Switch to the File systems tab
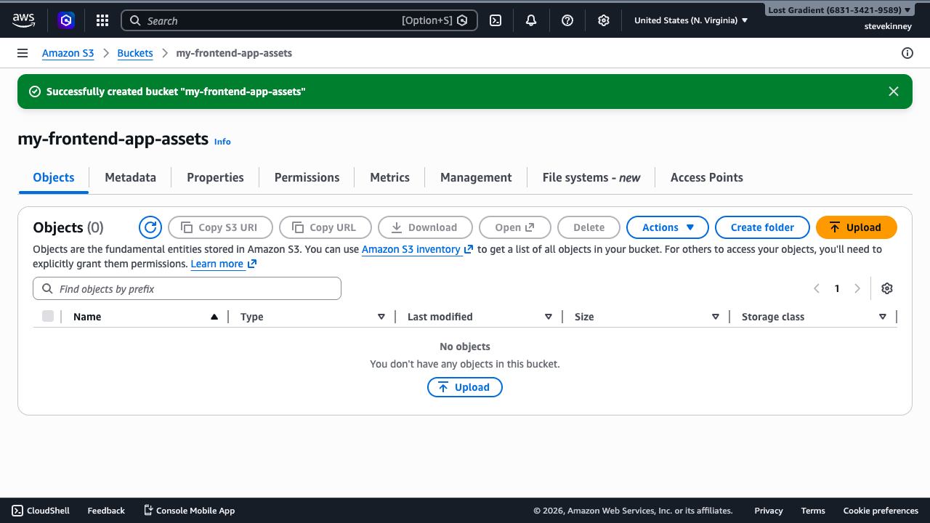 (x=591, y=177)
